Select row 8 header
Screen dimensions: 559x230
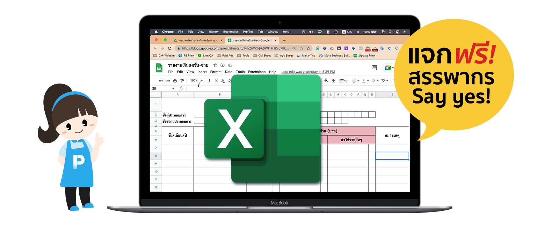(x=156, y=156)
